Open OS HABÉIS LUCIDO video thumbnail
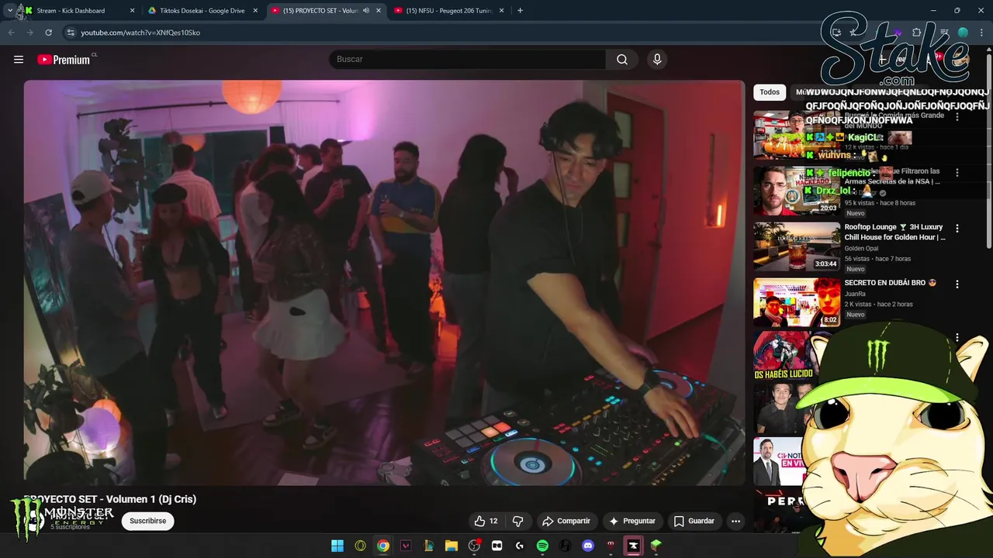993x558 pixels. pos(784,356)
